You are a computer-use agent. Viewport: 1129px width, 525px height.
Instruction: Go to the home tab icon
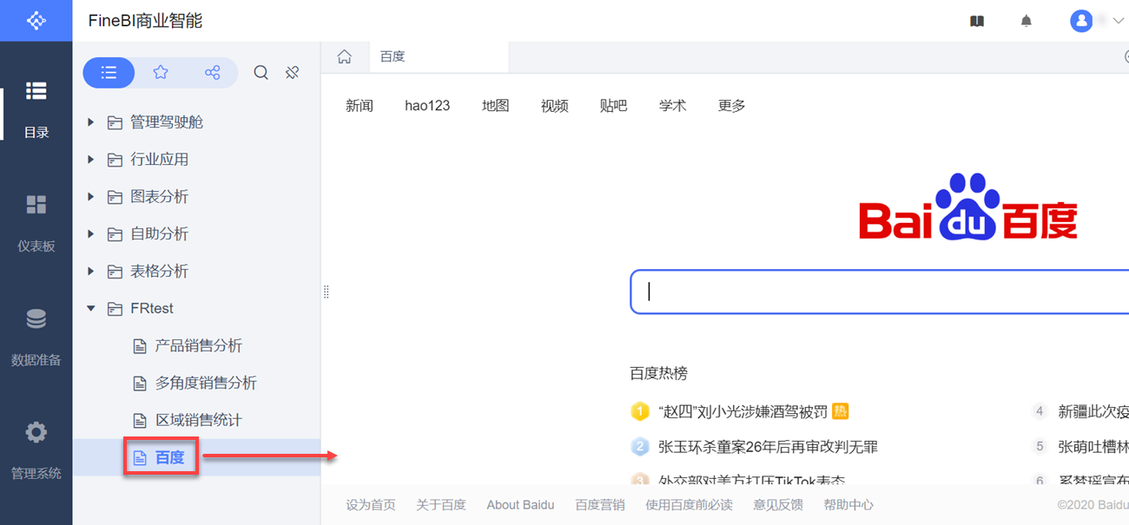[345, 56]
